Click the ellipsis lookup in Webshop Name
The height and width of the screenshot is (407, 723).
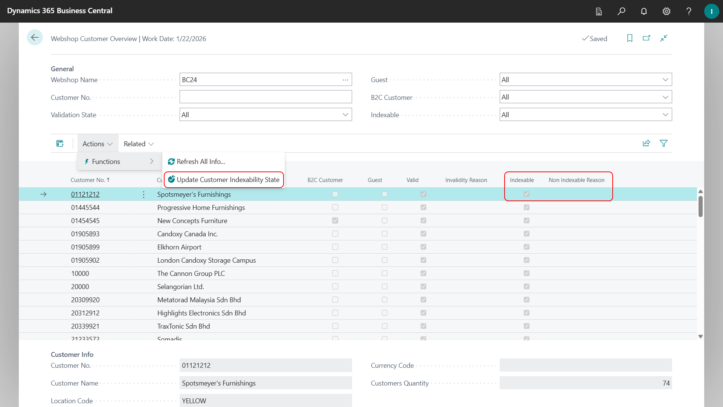pos(345,80)
